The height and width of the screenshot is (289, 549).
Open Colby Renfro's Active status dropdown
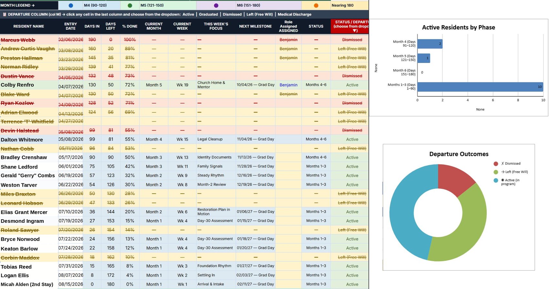point(350,85)
